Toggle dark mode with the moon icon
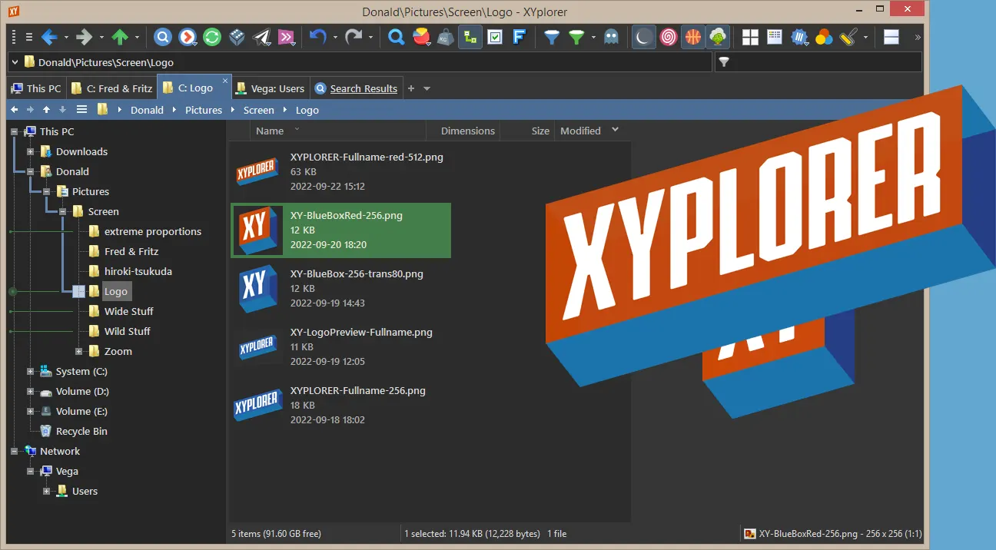 click(x=644, y=37)
